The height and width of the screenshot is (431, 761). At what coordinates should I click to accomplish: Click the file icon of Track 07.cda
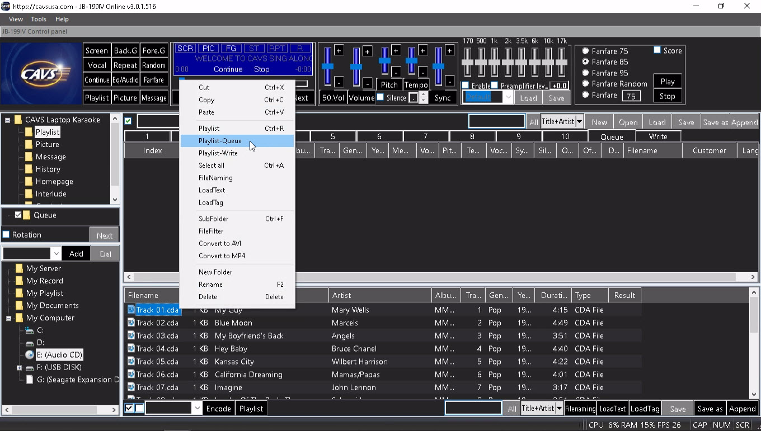131,387
